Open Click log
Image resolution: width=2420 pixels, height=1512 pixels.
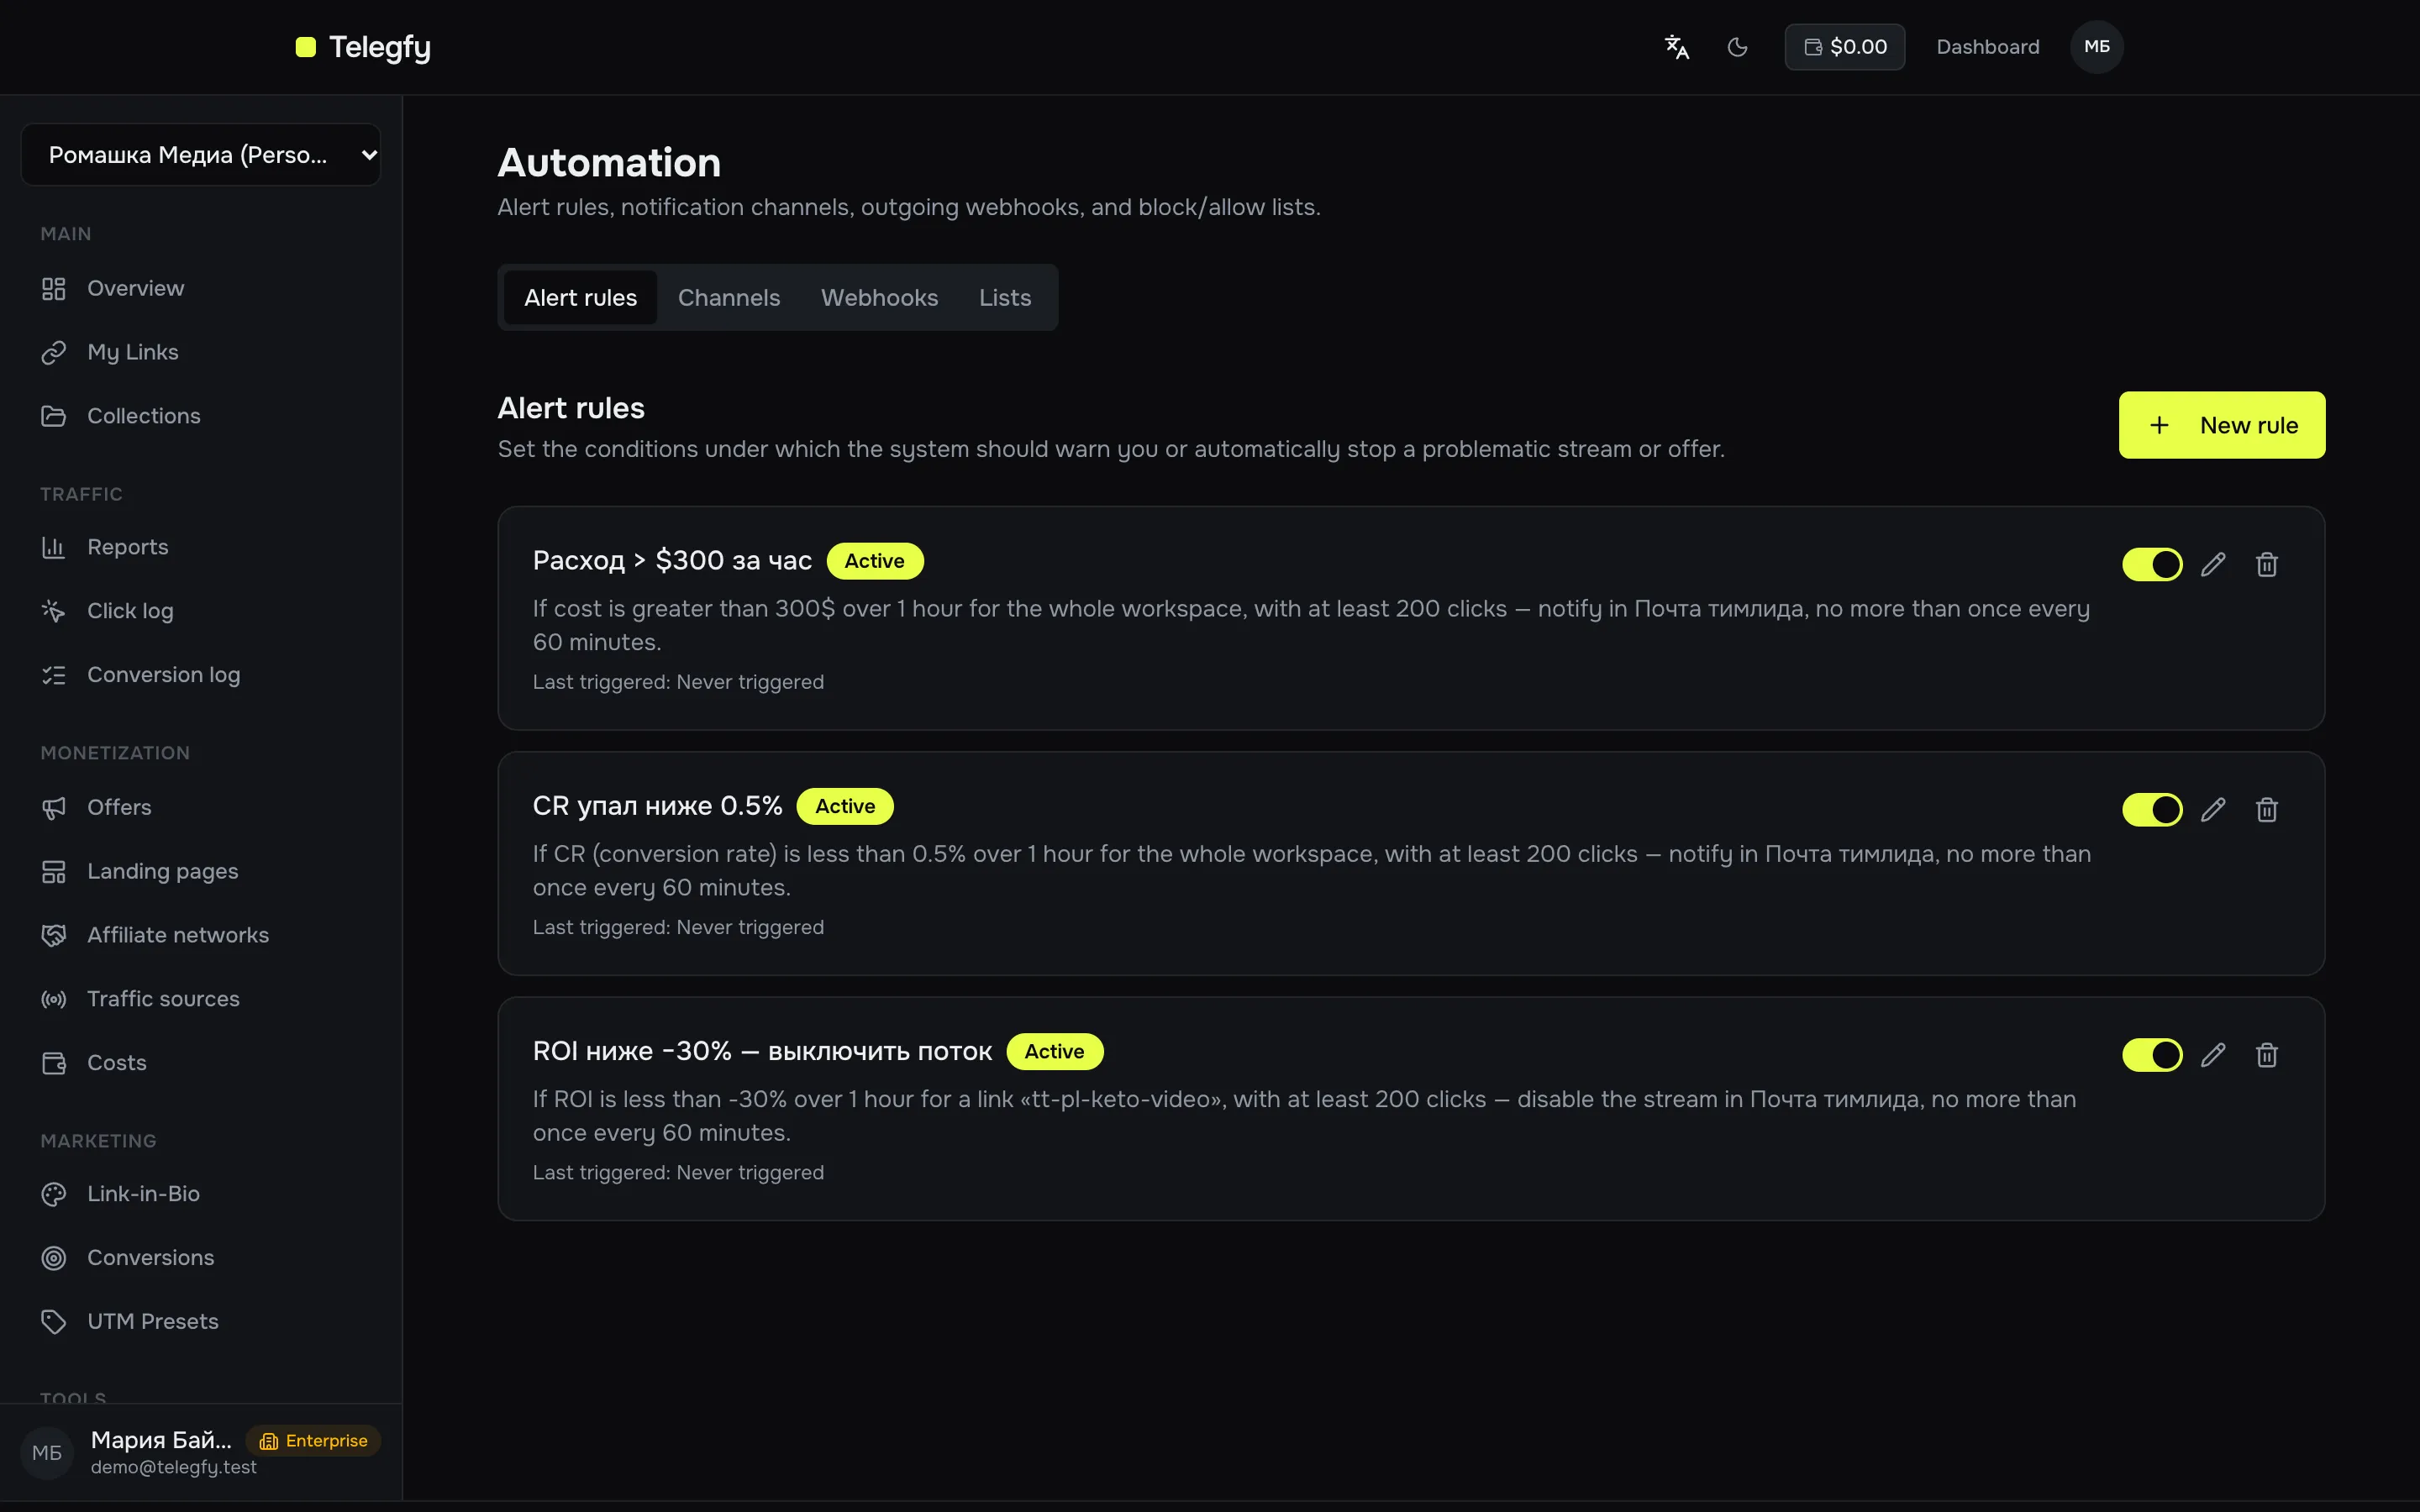coord(201,611)
